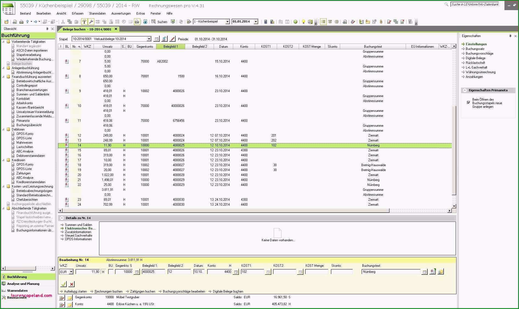The image size is (519, 309).
Task: Collapse Eigenschaften Primanota section
Action: click(x=465, y=90)
